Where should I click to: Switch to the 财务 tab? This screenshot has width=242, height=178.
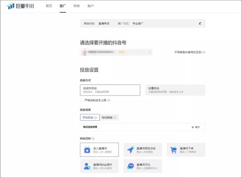point(76,5)
